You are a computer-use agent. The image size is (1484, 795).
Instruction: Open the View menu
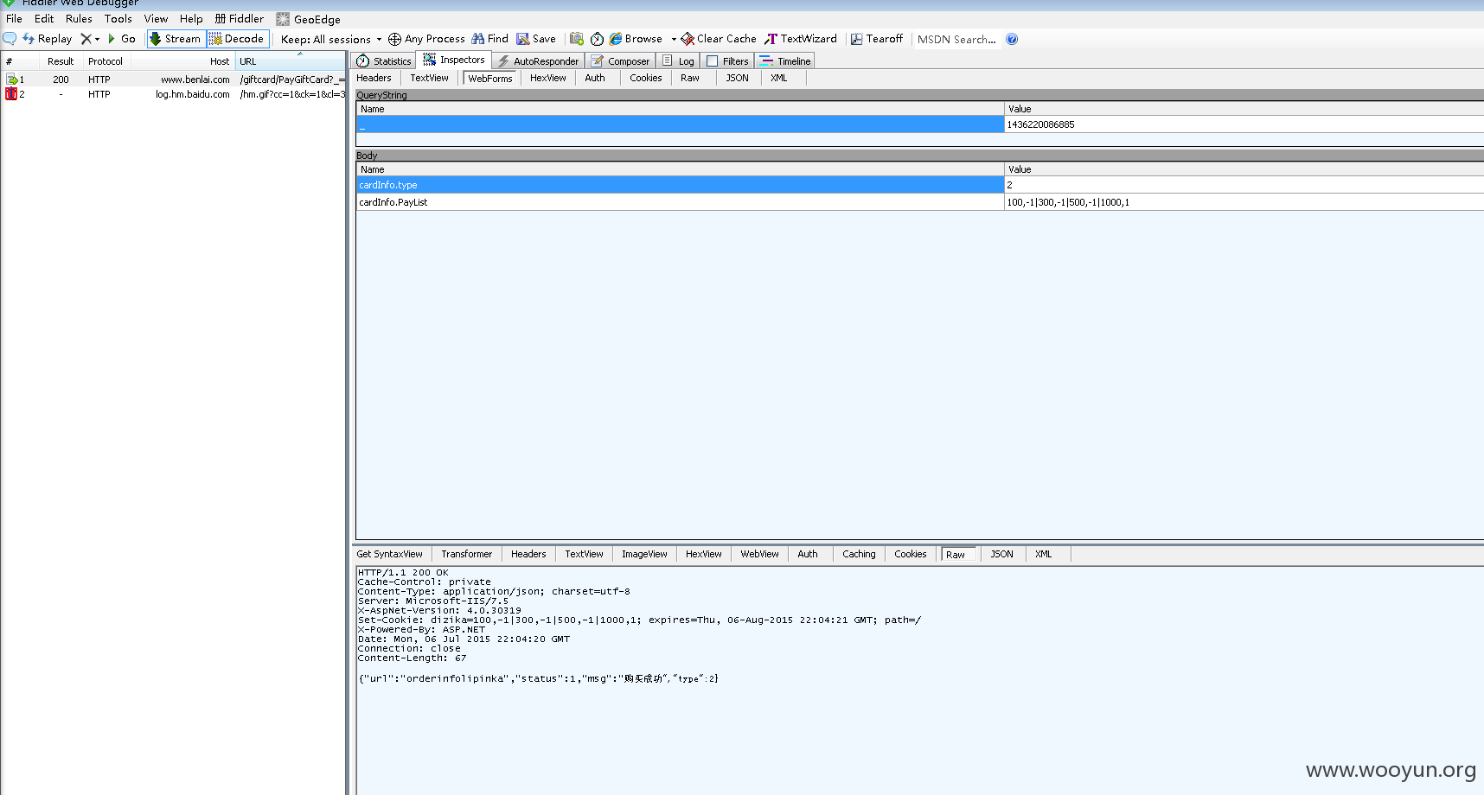click(x=156, y=19)
